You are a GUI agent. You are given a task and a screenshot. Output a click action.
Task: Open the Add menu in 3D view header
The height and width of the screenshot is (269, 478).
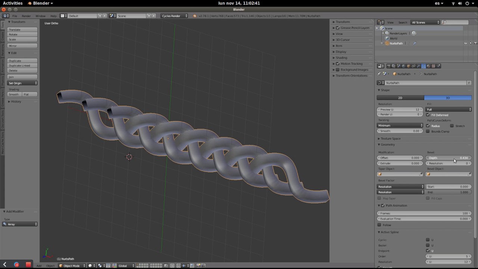coord(39,266)
